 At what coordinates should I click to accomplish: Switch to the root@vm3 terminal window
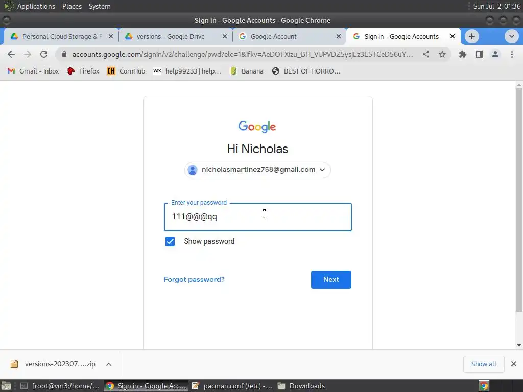60,386
